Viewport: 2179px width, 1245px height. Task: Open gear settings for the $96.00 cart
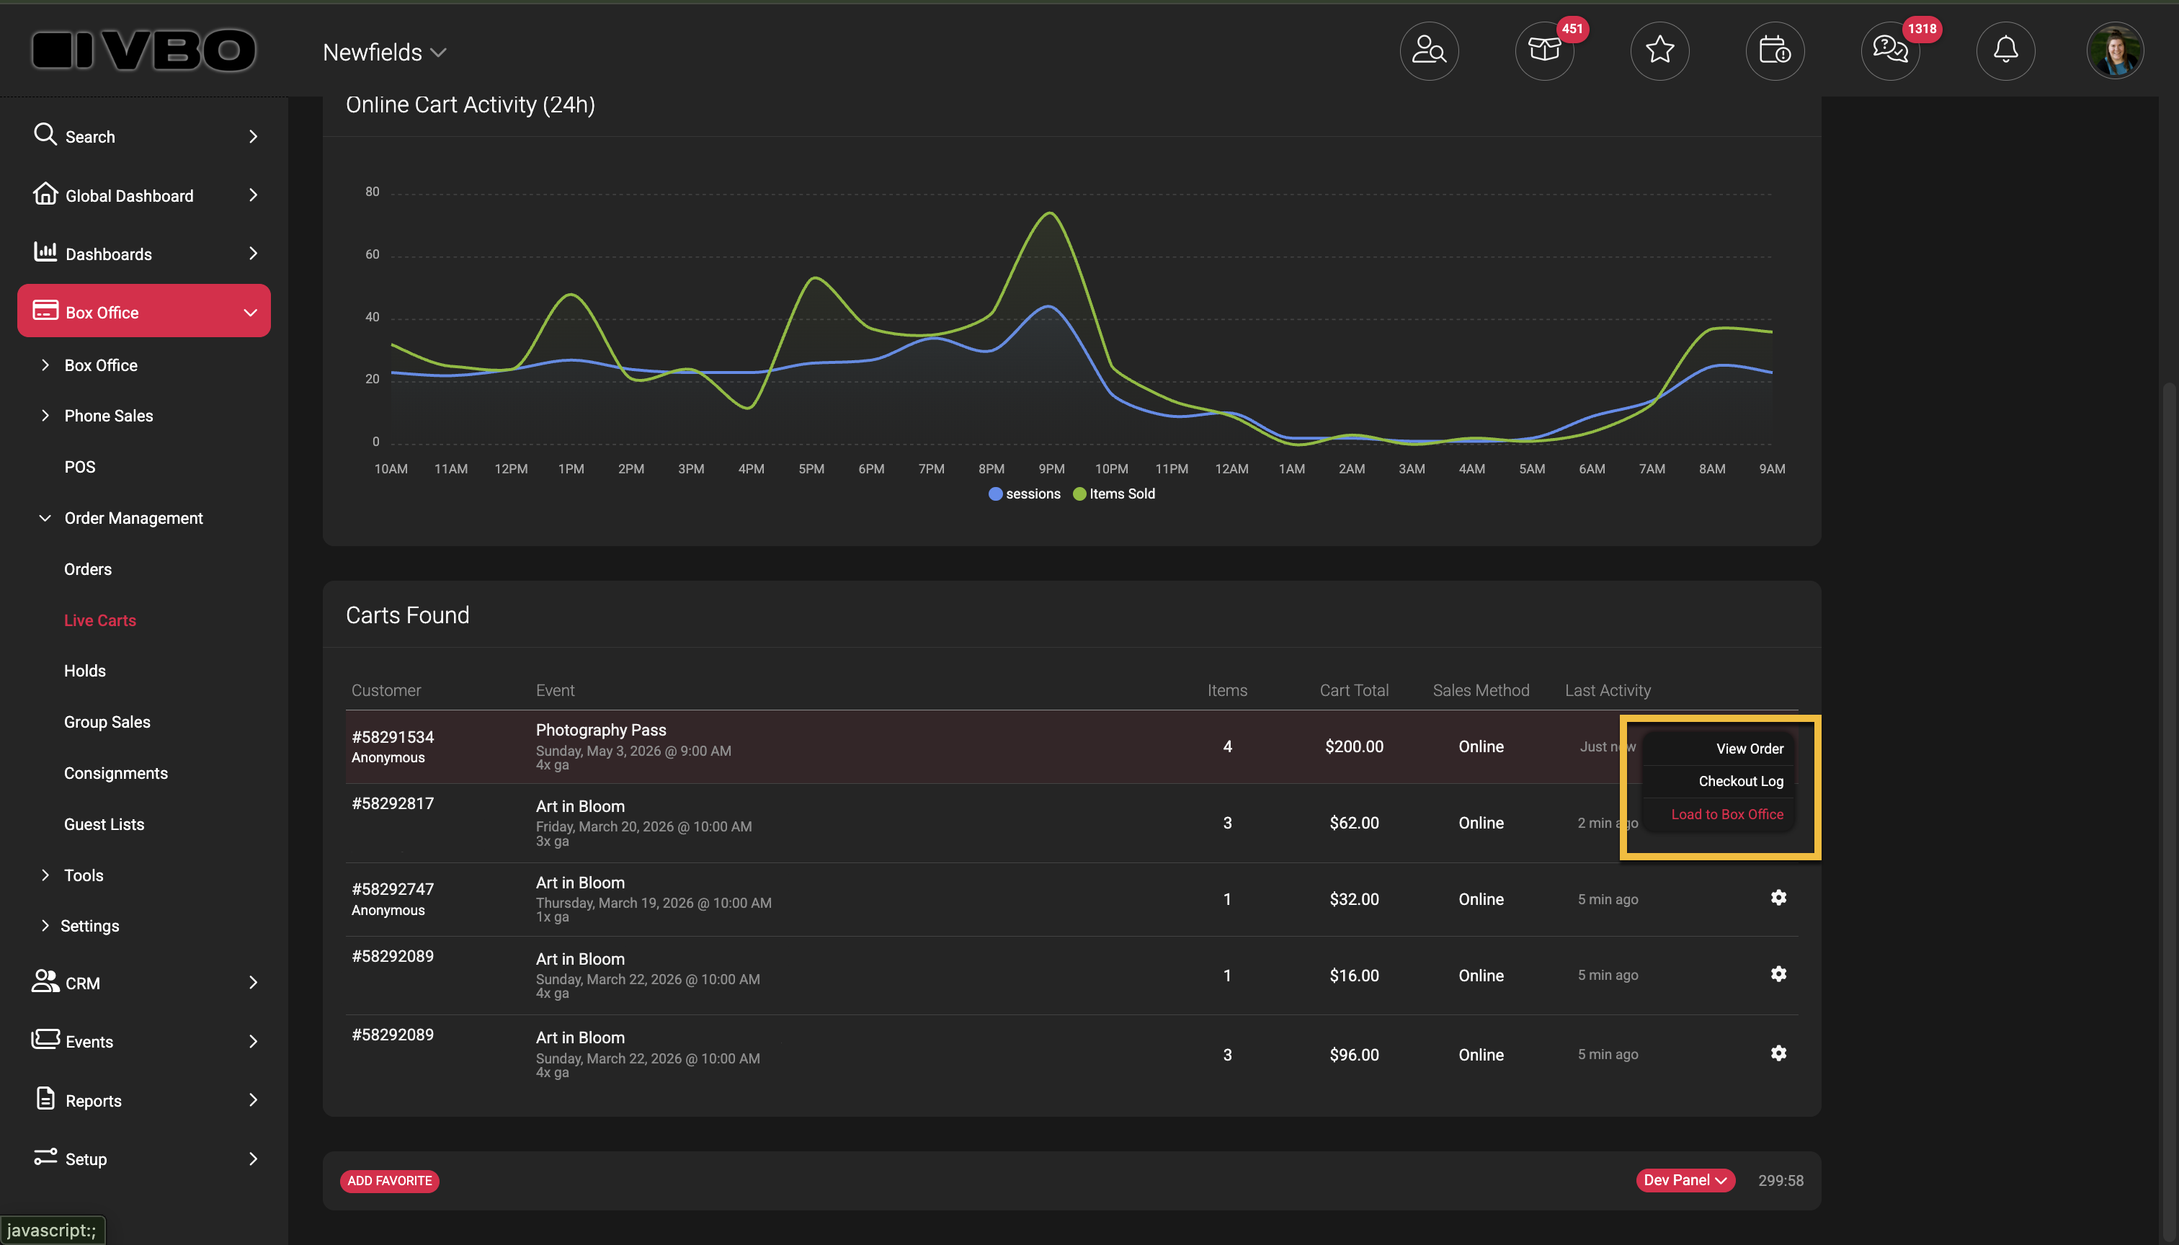[1779, 1053]
